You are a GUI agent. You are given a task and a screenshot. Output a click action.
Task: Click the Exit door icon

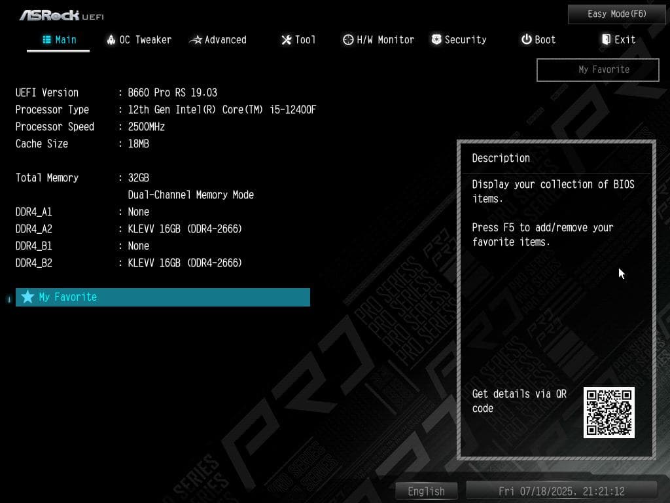click(605, 39)
